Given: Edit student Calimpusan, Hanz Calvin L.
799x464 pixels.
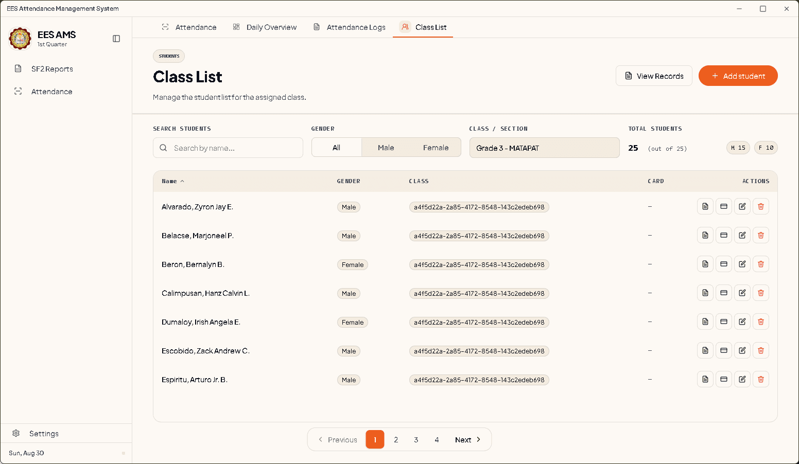Looking at the screenshot, I should coord(742,293).
